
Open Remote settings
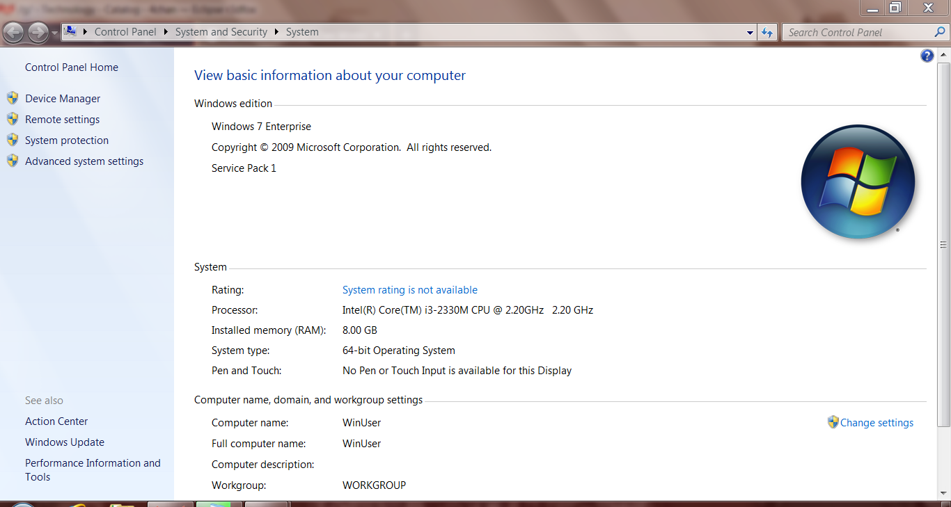(x=63, y=120)
